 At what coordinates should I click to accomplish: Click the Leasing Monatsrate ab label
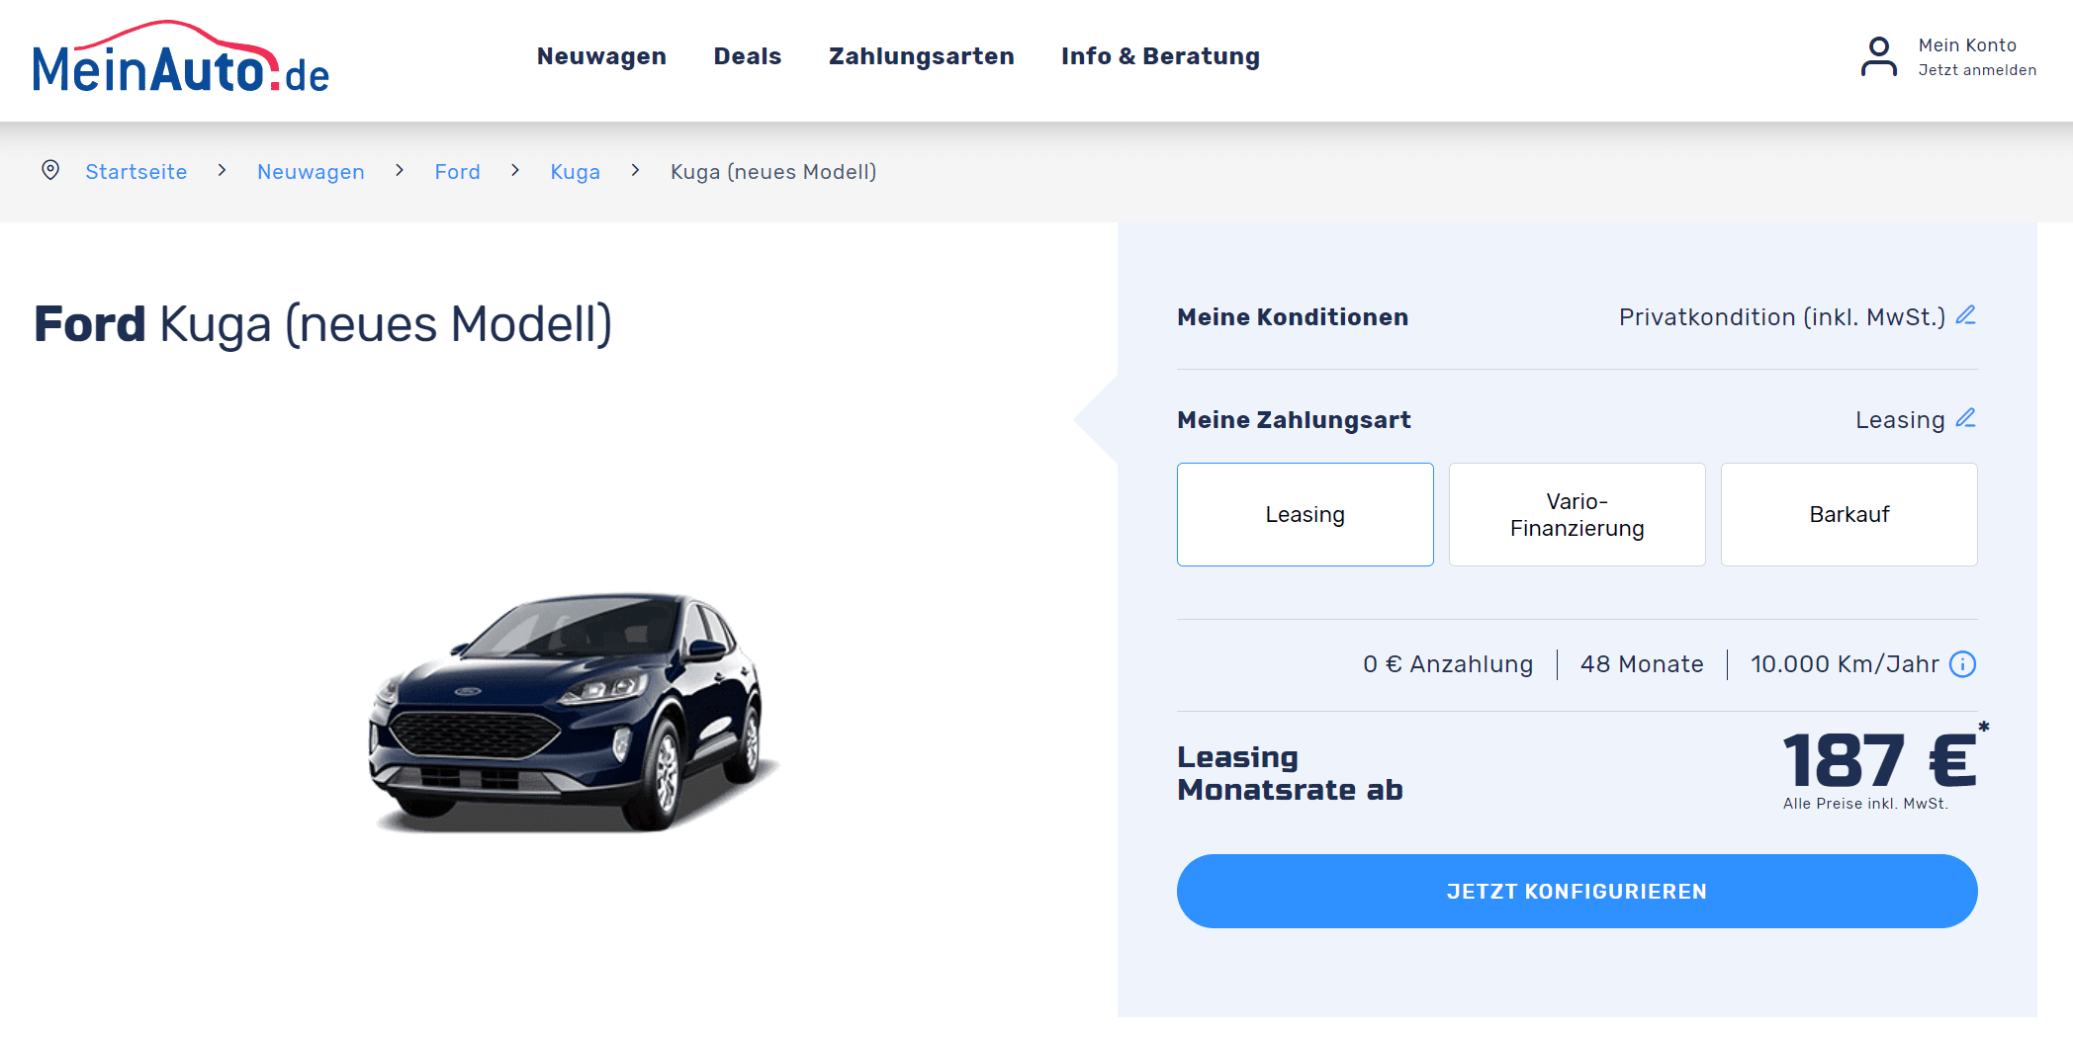tap(1290, 773)
